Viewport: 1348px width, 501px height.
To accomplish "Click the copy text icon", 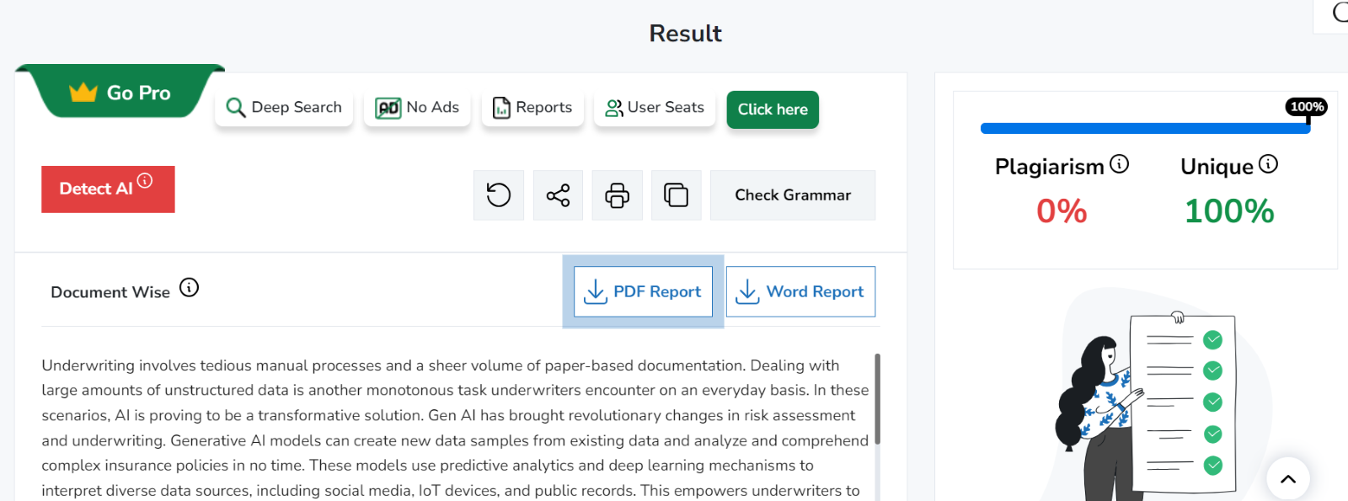I will (677, 195).
